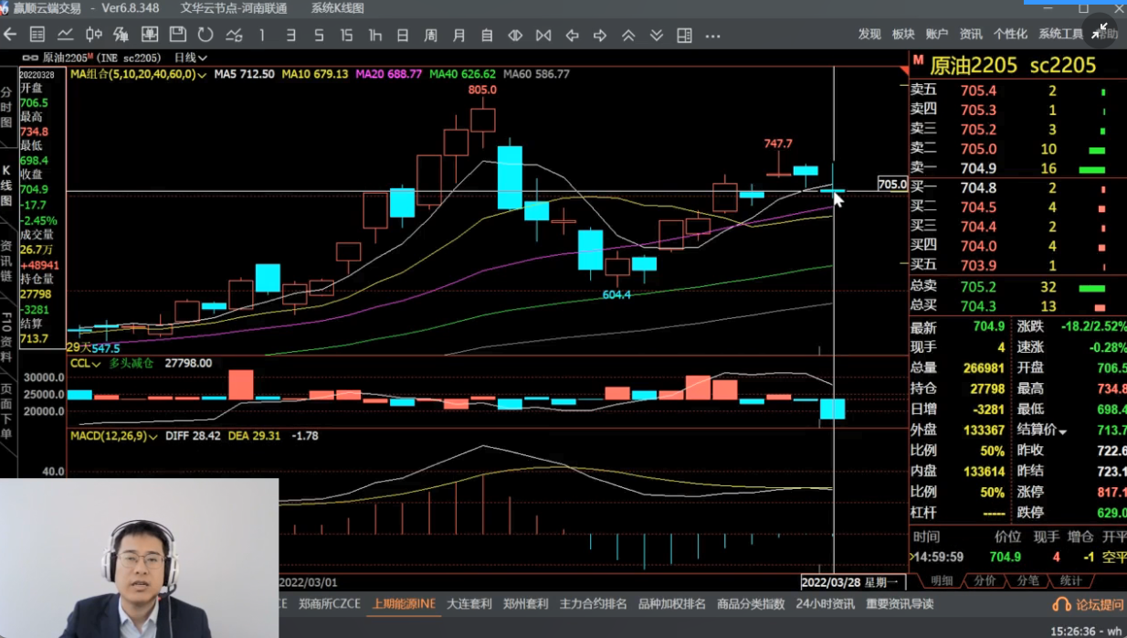The width and height of the screenshot is (1127, 638).
Task: Open the more options ellipsis icon
Action: tap(713, 35)
